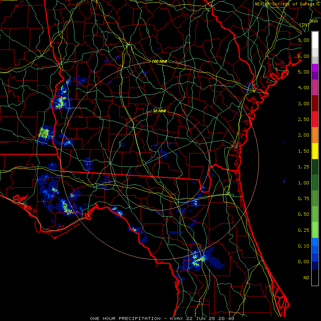The width and height of the screenshot is (321, 321).
Task: Click the ONE HOUR PRECIPITATION caption text
Action: click(125, 319)
